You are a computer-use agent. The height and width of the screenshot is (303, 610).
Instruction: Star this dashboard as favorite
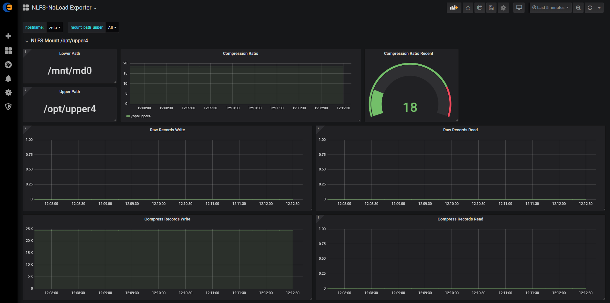468,8
